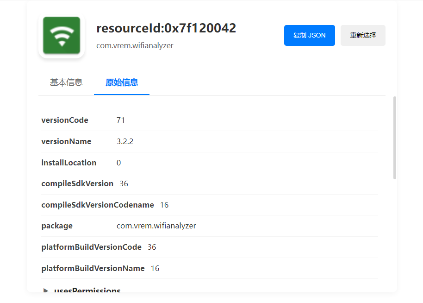This screenshot has height=303, width=423.
Task: Switch to the 基本信息 tab
Action: (x=66, y=82)
